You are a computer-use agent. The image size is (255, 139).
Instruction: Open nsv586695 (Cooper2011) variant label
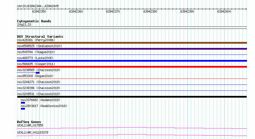36,64
